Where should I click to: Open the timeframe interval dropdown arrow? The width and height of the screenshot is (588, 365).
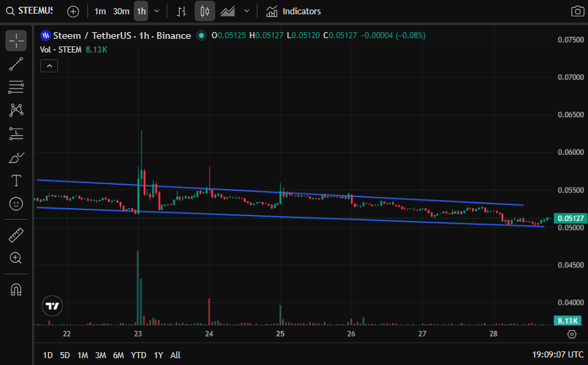[x=157, y=11]
